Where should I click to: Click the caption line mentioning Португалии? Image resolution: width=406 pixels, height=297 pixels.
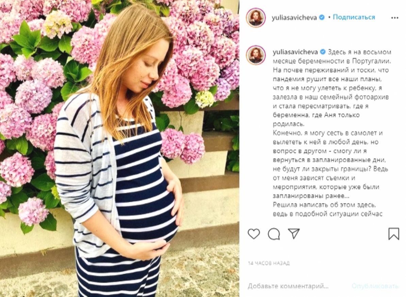click(x=332, y=61)
